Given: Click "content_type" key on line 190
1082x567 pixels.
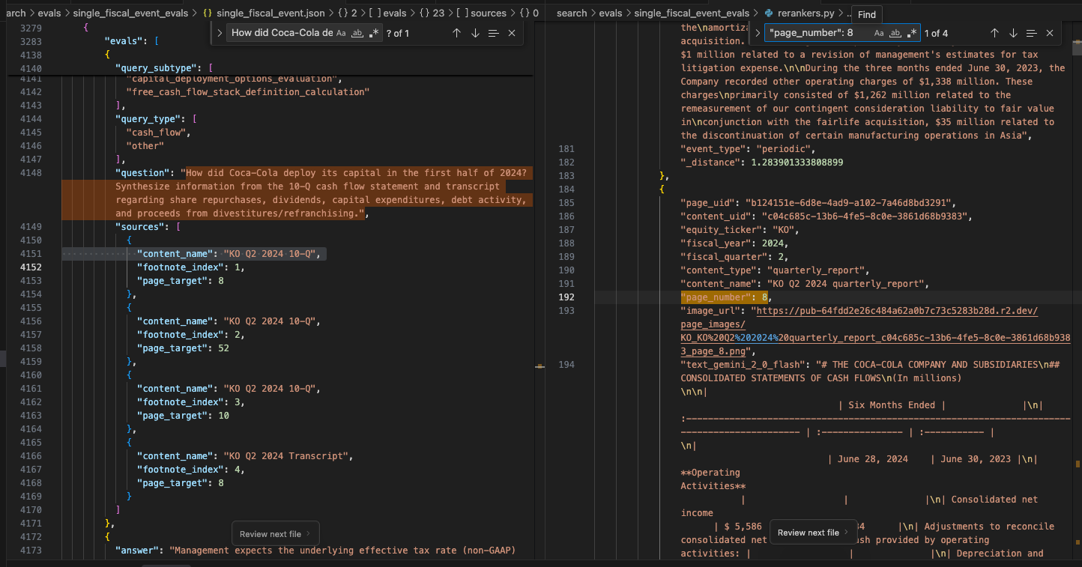Looking at the screenshot, I should pyautogui.click(x=717, y=270).
